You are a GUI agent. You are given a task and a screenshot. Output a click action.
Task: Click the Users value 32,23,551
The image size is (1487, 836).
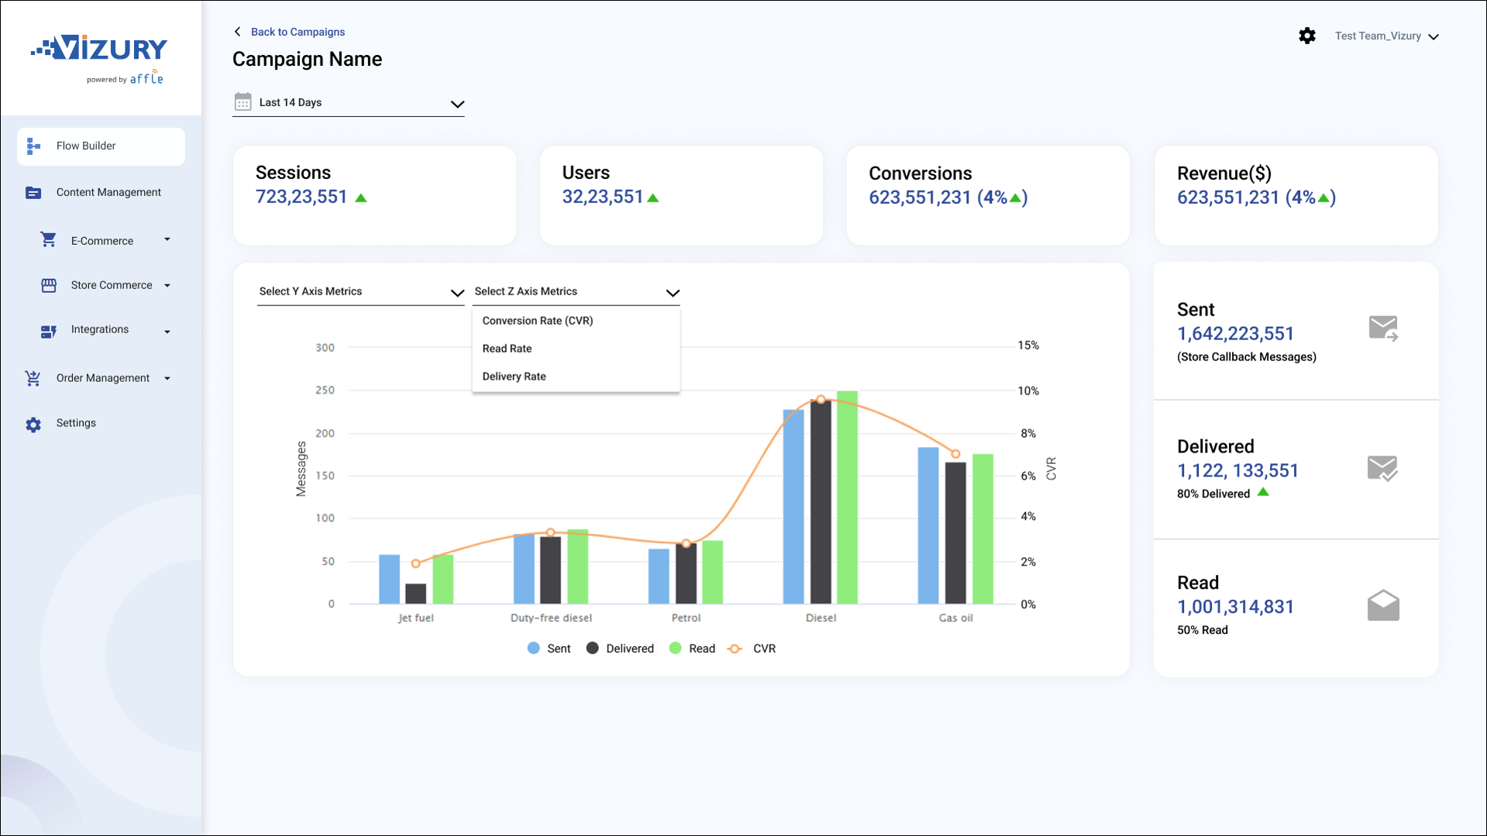pyautogui.click(x=603, y=197)
